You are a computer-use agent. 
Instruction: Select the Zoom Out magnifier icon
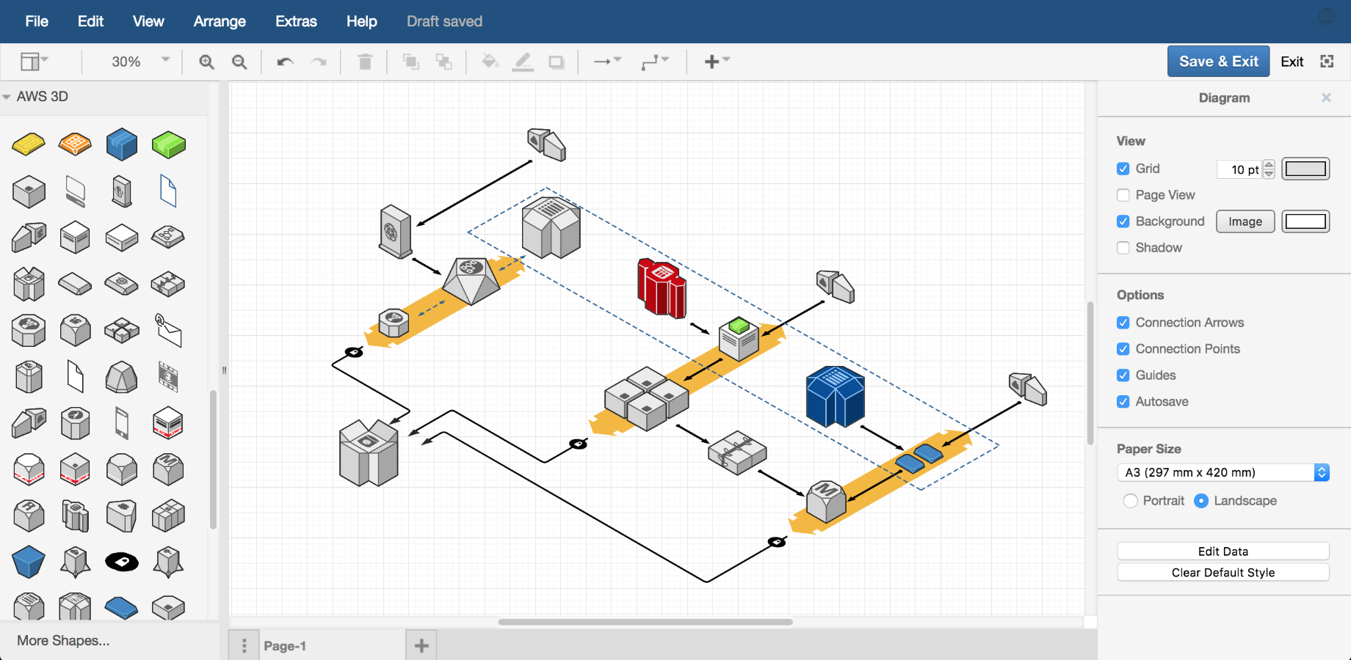point(239,62)
